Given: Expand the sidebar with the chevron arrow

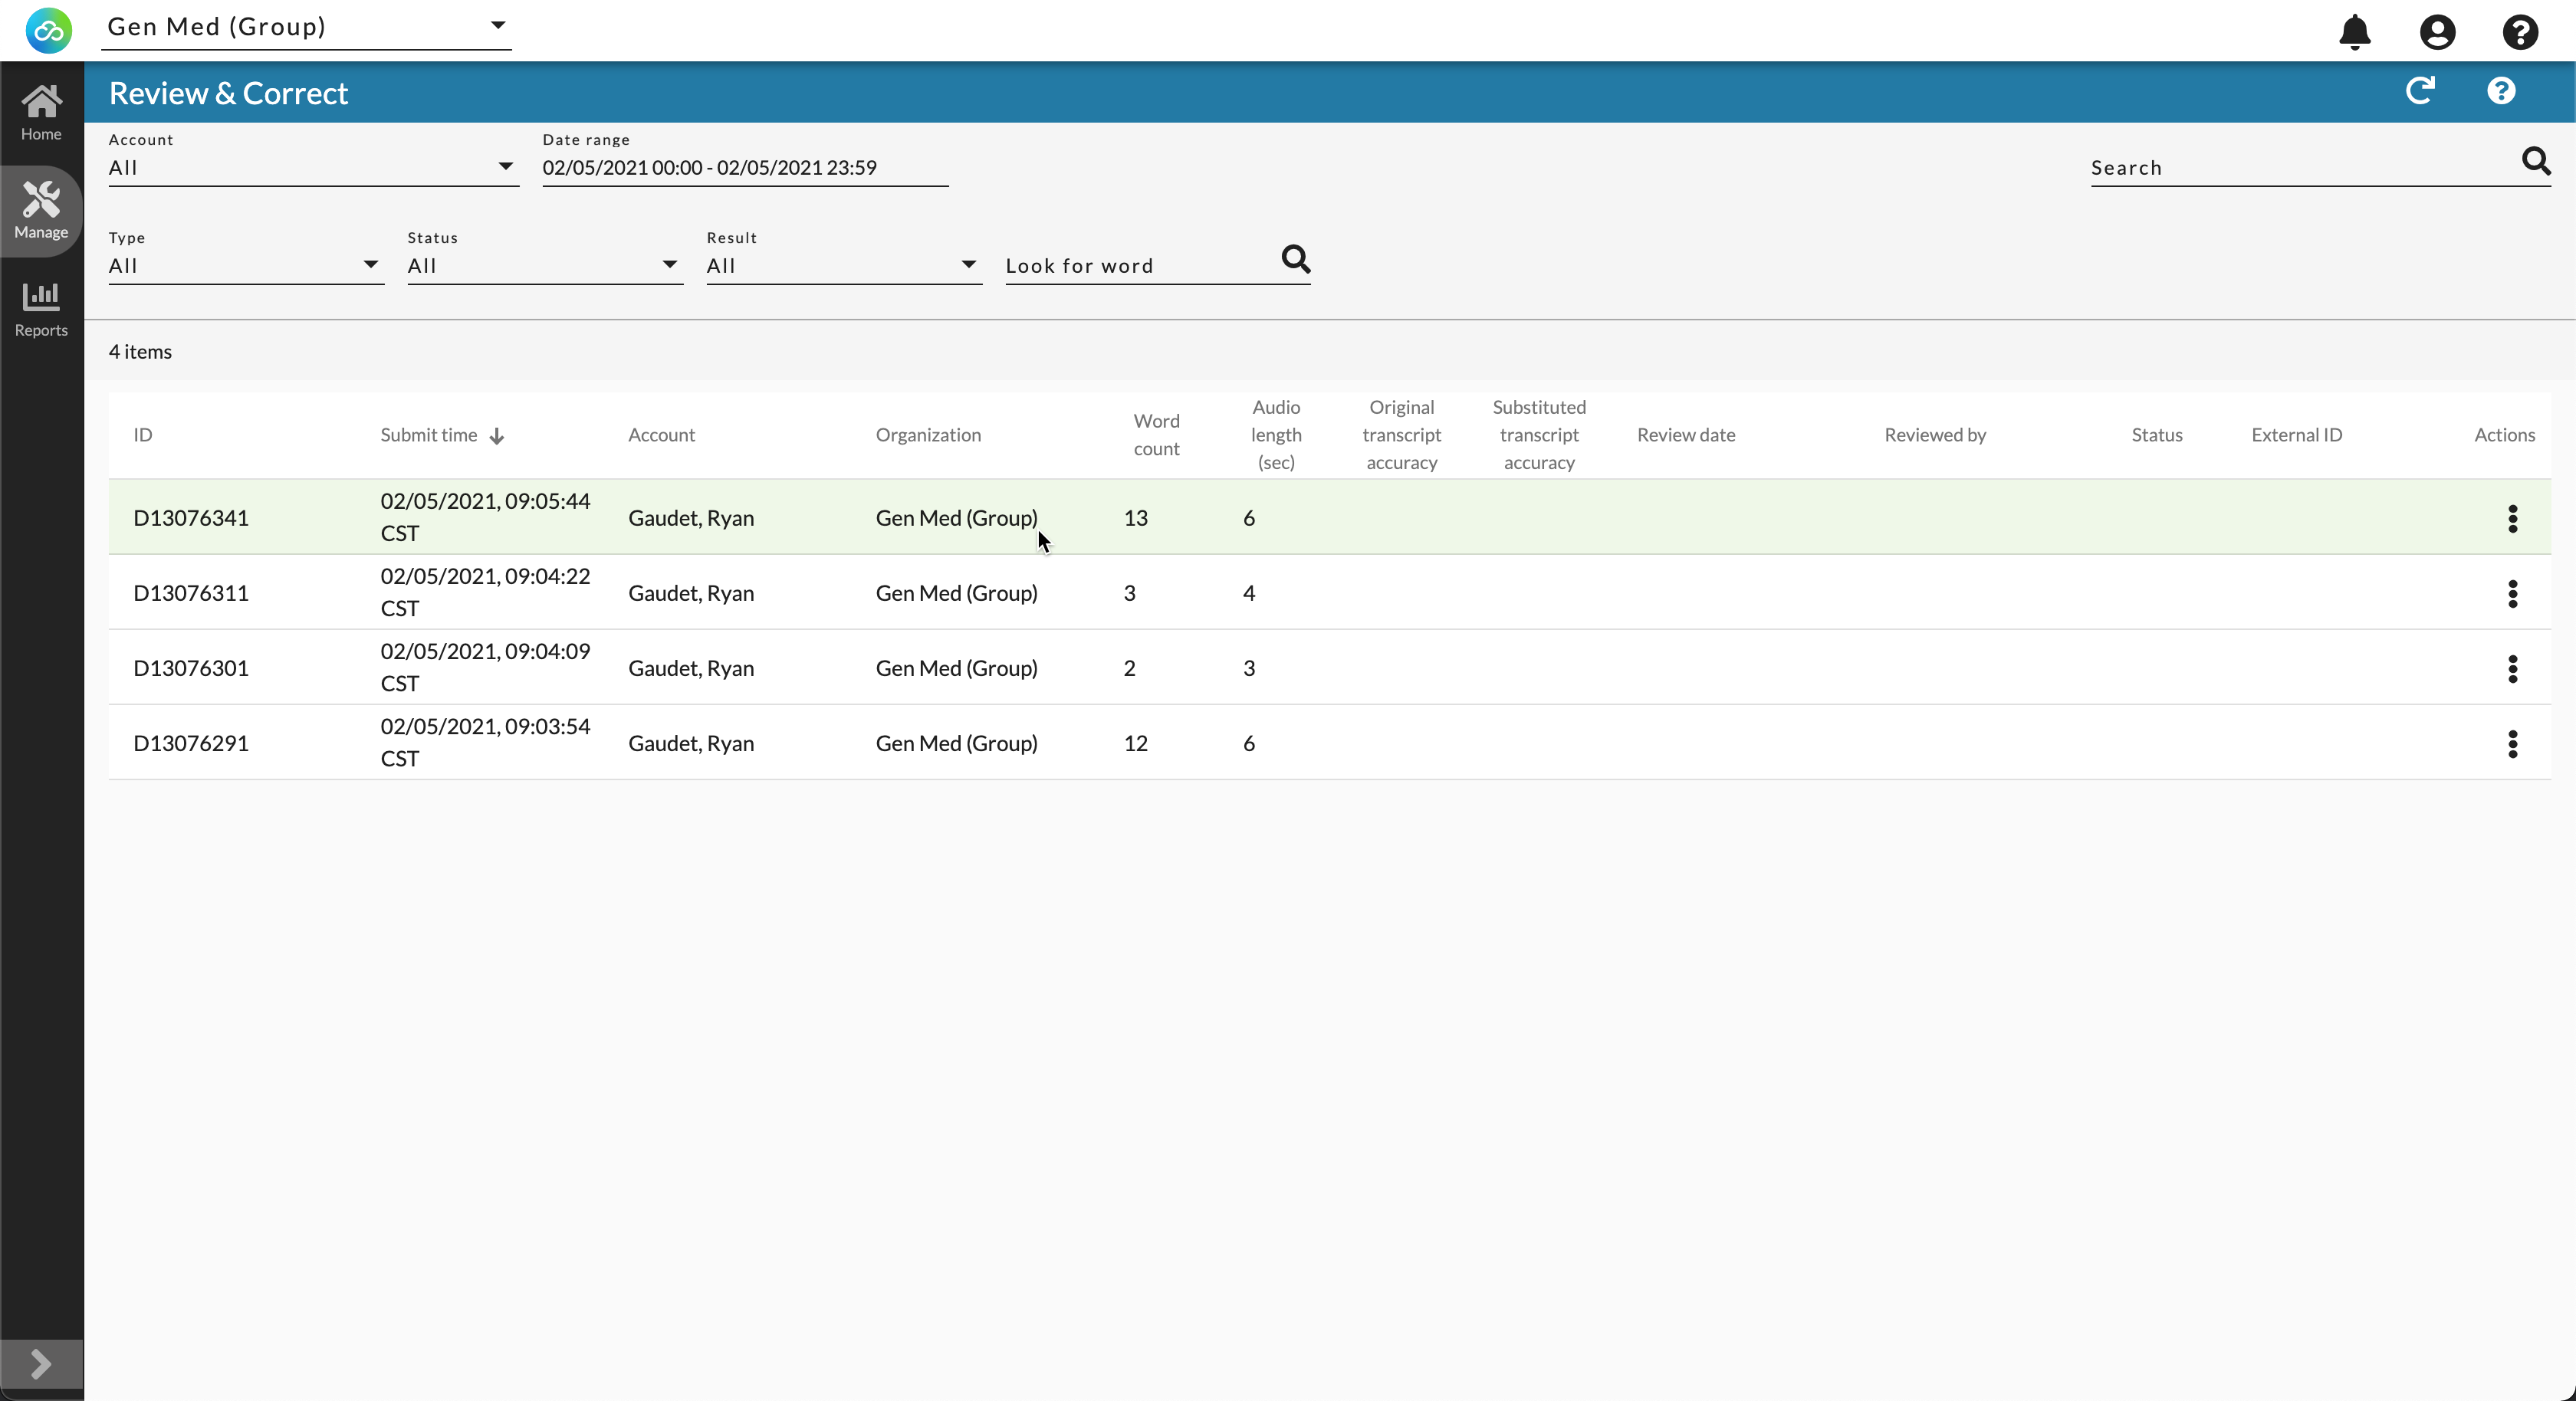Looking at the screenshot, I should pos(41,1364).
